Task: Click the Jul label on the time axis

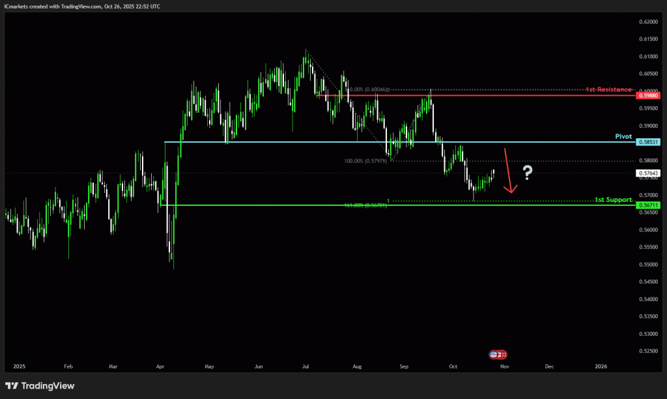Action: 305,367
